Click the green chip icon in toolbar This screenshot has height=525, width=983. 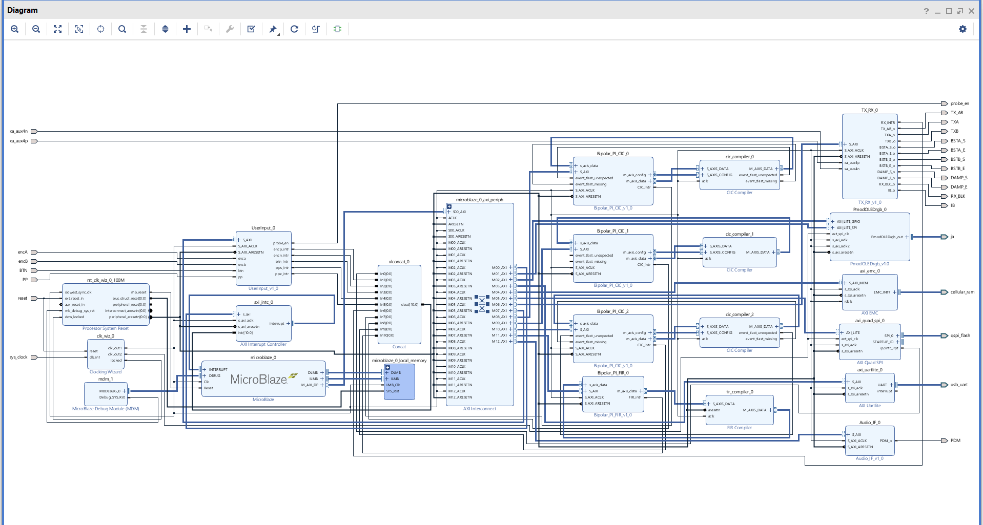coord(337,29)
